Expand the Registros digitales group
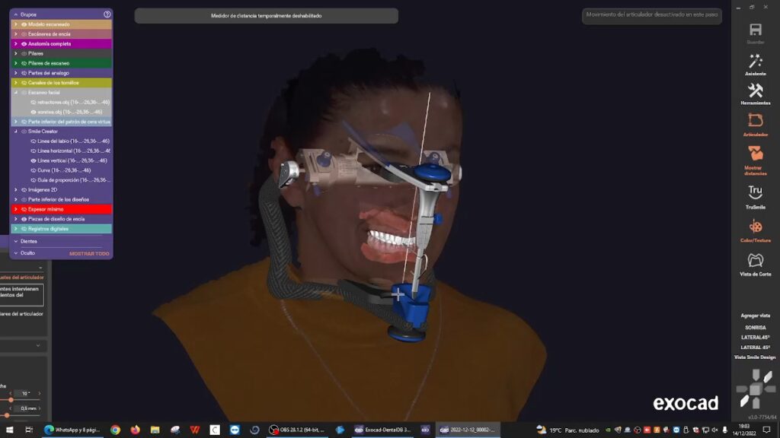The width and height of the screenshot is (780, 438). (x=15, y=229)
